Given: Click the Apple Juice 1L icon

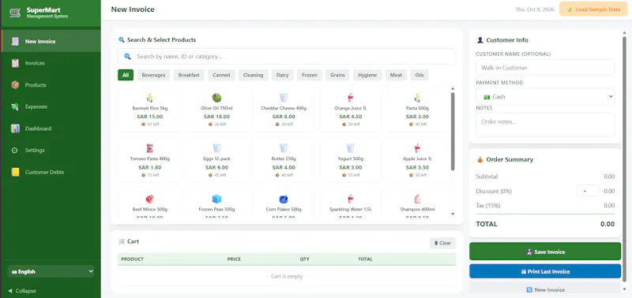Looking at the screenshot, I should 417,148.
